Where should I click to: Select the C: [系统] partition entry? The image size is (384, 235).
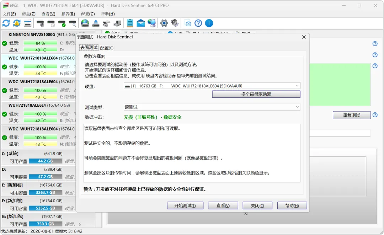pyautogui.click(x=39, y=157)
